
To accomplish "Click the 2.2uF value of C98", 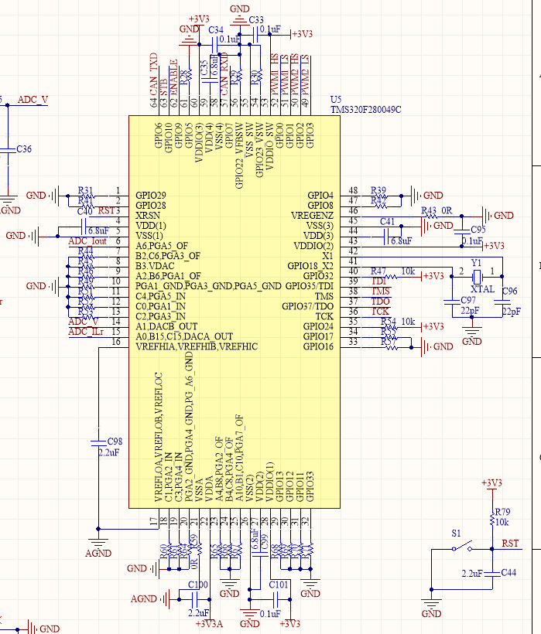I will 109,452.
